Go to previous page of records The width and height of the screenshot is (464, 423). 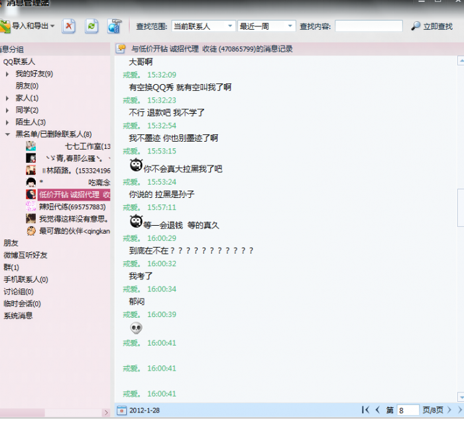tap(378, 410)
